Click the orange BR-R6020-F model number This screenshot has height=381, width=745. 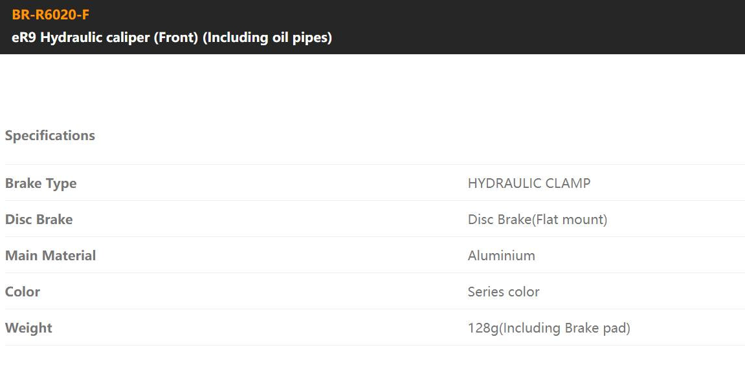[50, 15]
